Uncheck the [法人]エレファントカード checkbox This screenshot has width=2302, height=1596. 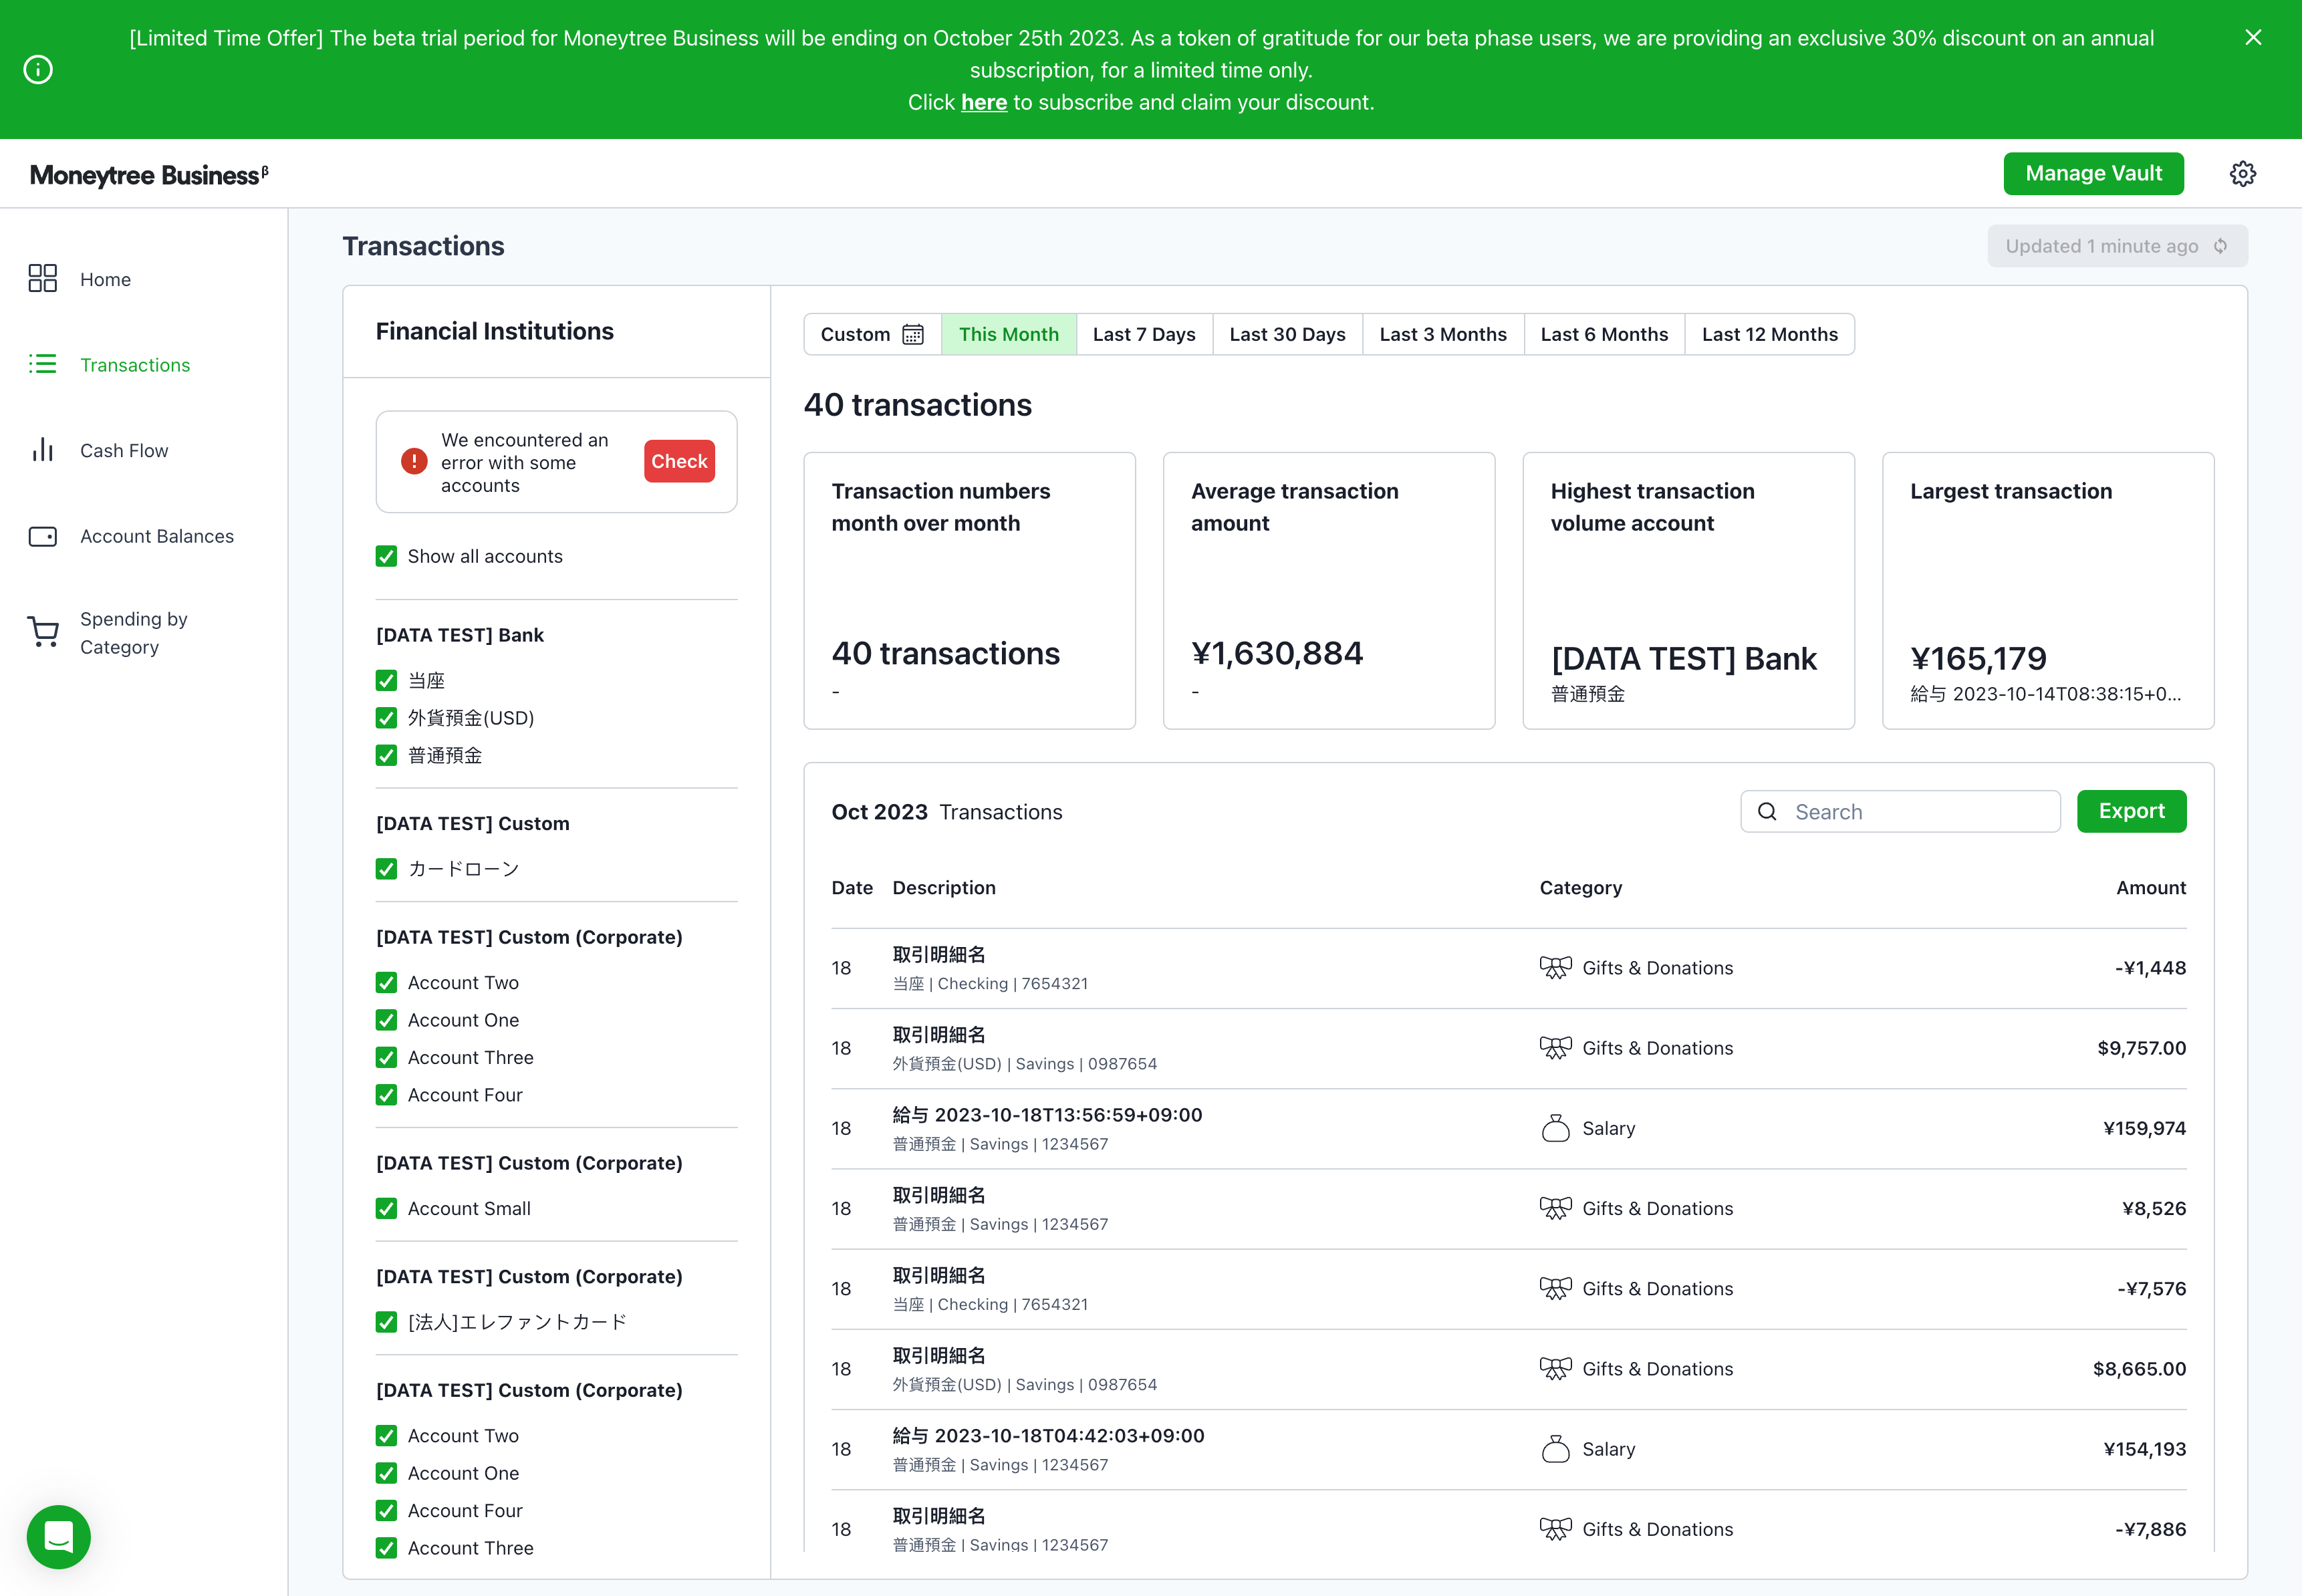(x=386, y=1321)
